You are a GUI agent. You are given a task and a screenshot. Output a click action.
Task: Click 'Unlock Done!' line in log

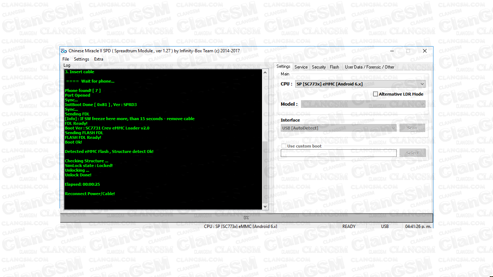78,175
